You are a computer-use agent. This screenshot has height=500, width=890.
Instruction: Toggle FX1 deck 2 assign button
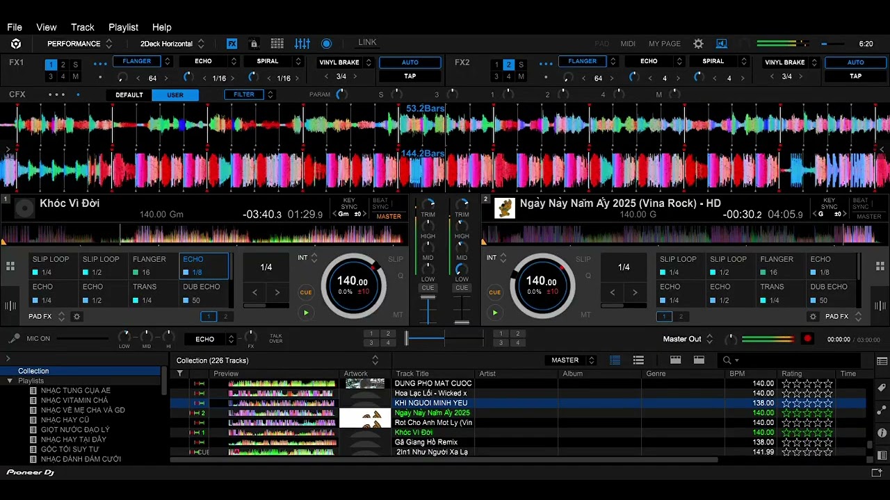tap(63, 65)
